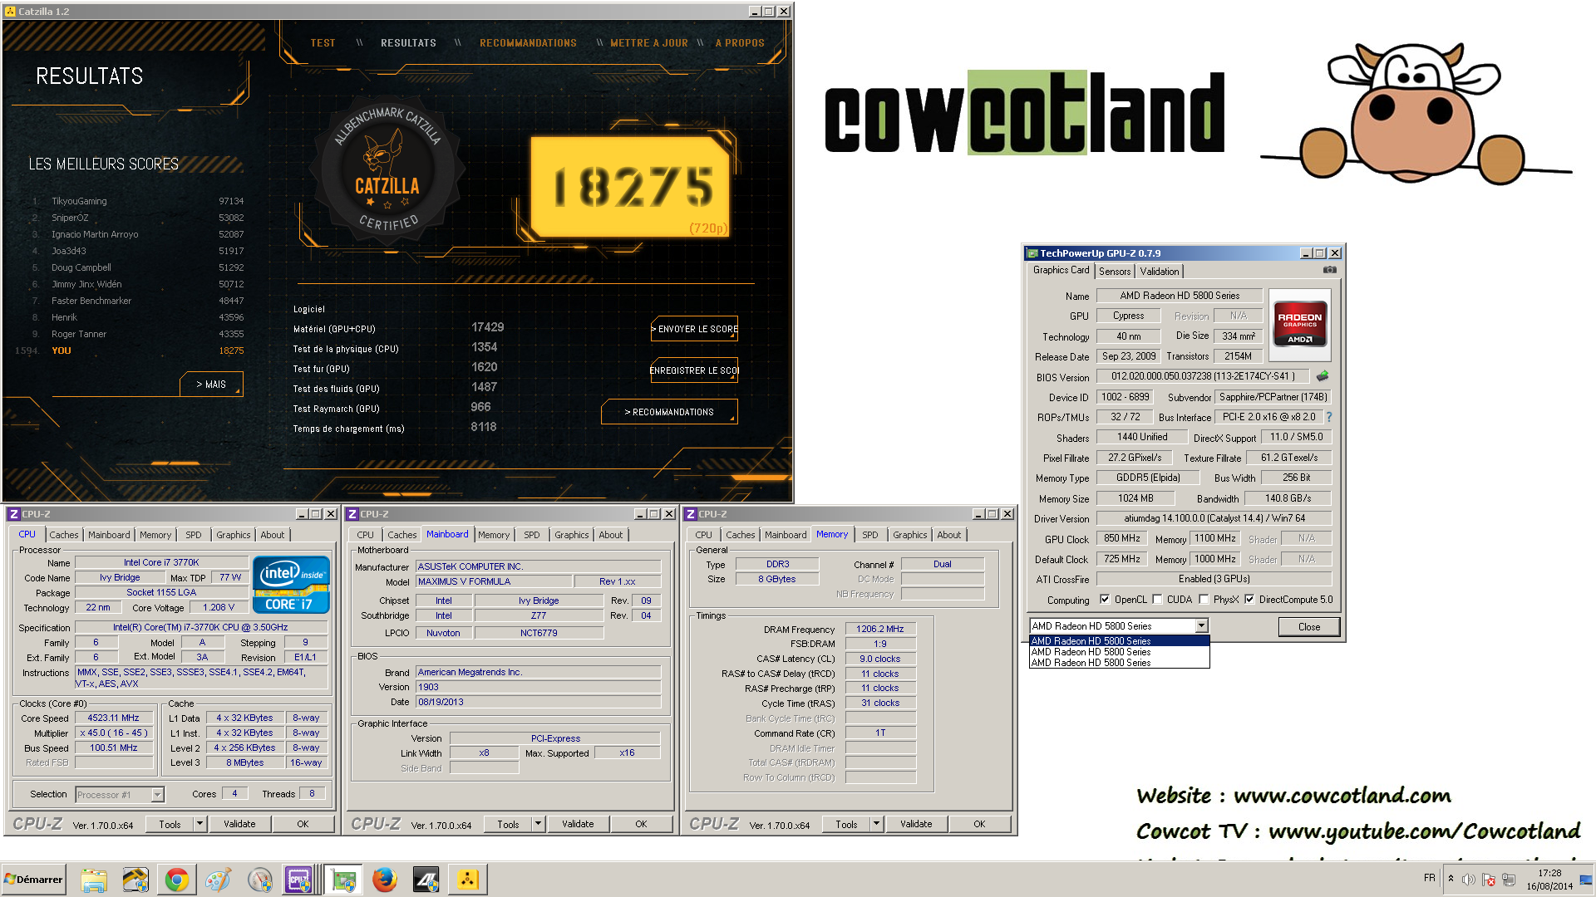
Task: Click the FR language indicator
Action: click(x=1429, y=878)
